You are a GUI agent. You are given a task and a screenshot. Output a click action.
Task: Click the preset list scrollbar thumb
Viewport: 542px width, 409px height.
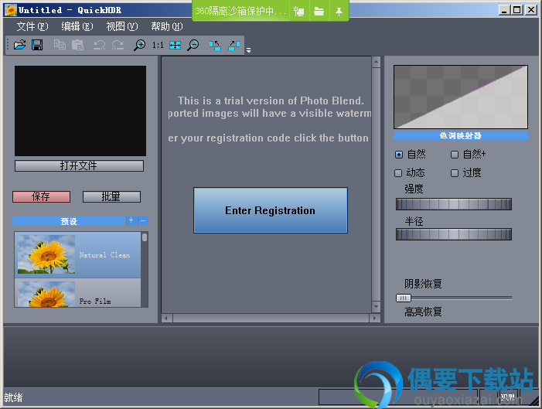145,237
